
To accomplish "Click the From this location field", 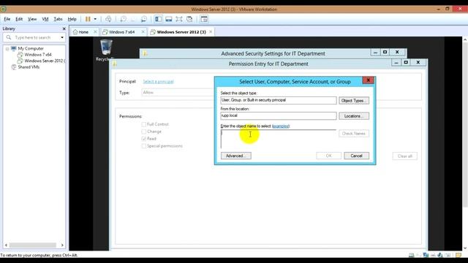I will click(x=279, y=115).
